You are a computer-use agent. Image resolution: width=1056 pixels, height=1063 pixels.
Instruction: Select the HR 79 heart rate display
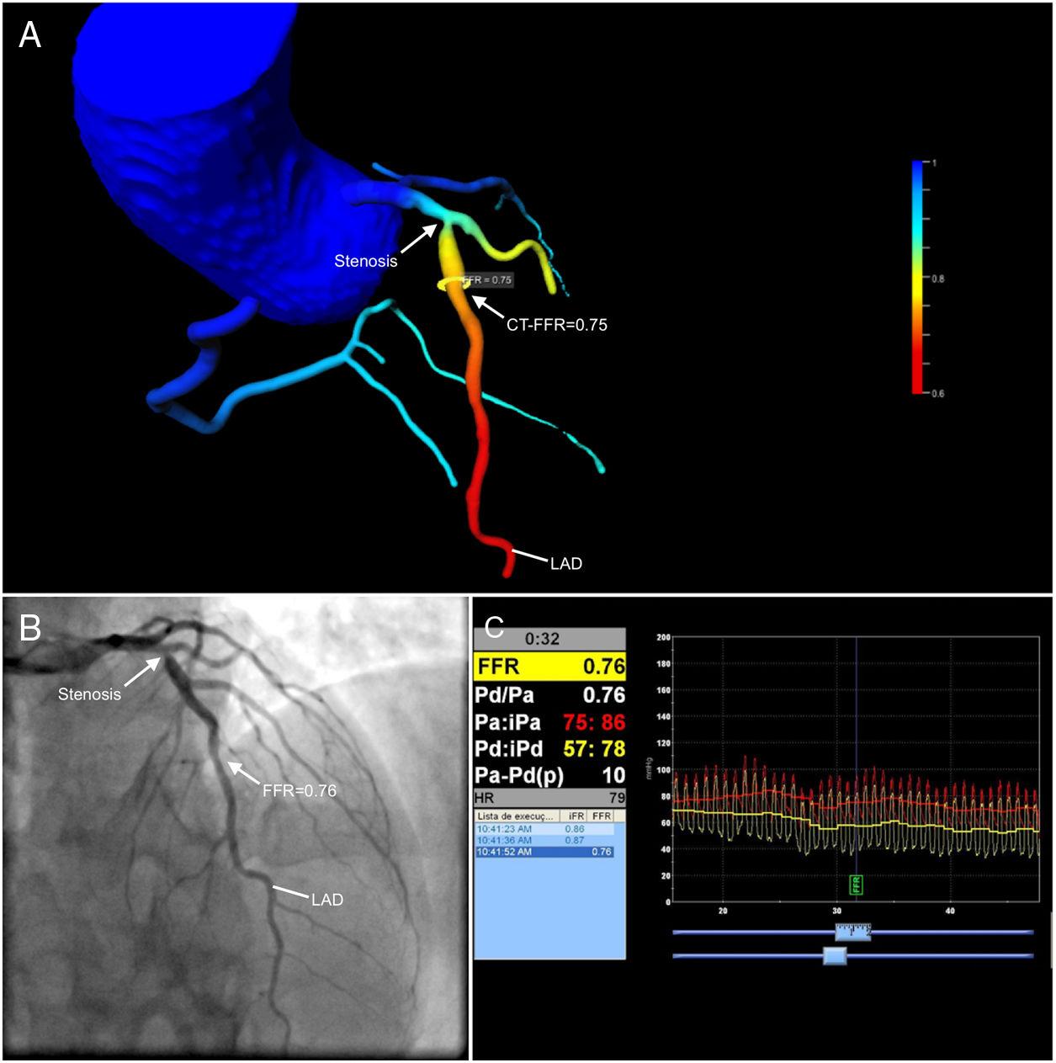click(549, 795)
